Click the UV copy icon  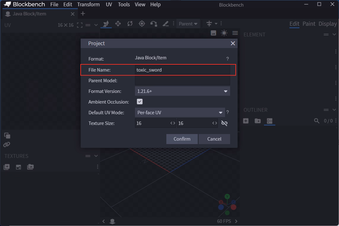tap(7, 136)
